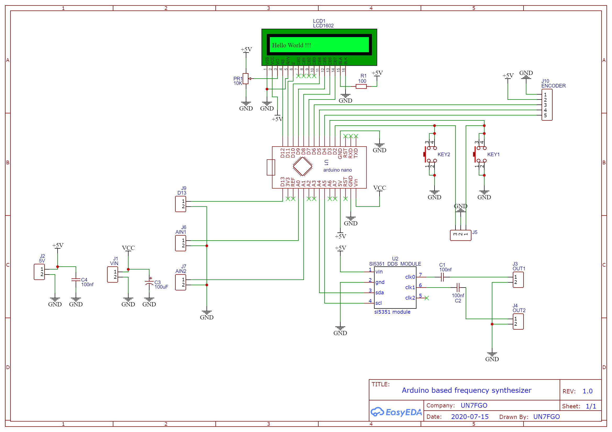Click the no-connect mark on clk2 pin
Screen dimensions: 612x432
426,298
